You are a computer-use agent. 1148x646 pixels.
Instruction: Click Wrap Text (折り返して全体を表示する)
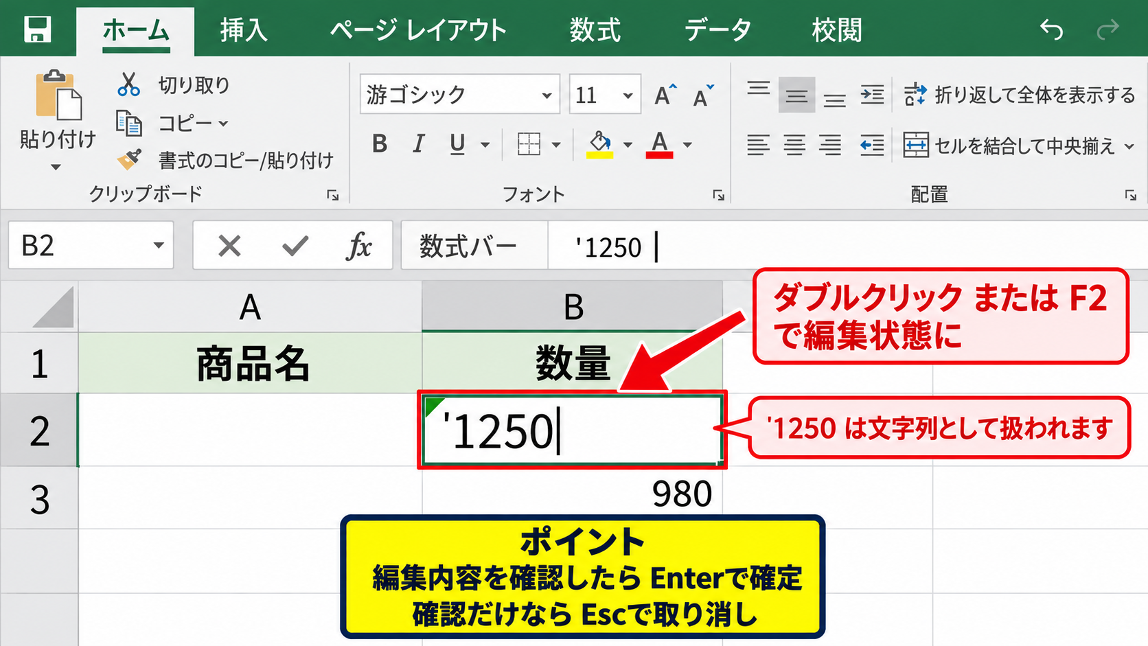(x=1019, y=95)
